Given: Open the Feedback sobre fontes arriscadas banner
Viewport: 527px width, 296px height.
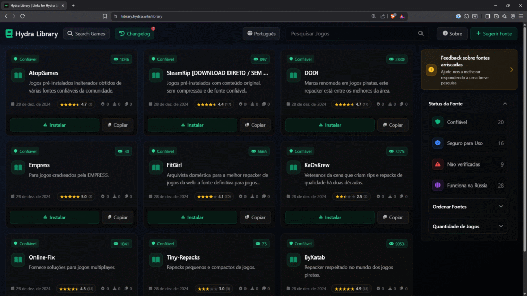Looking at the screenshot, I should (469, 70).
